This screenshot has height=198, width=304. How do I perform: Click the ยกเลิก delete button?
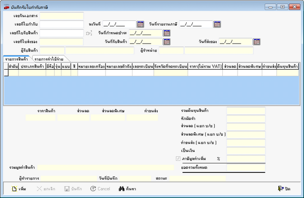pos(46,189)
